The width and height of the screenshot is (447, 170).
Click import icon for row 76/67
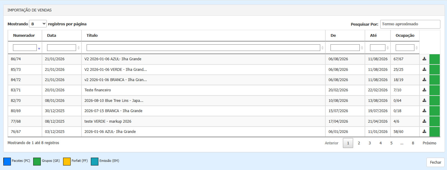pyautogui.click(x=424, y=131)
